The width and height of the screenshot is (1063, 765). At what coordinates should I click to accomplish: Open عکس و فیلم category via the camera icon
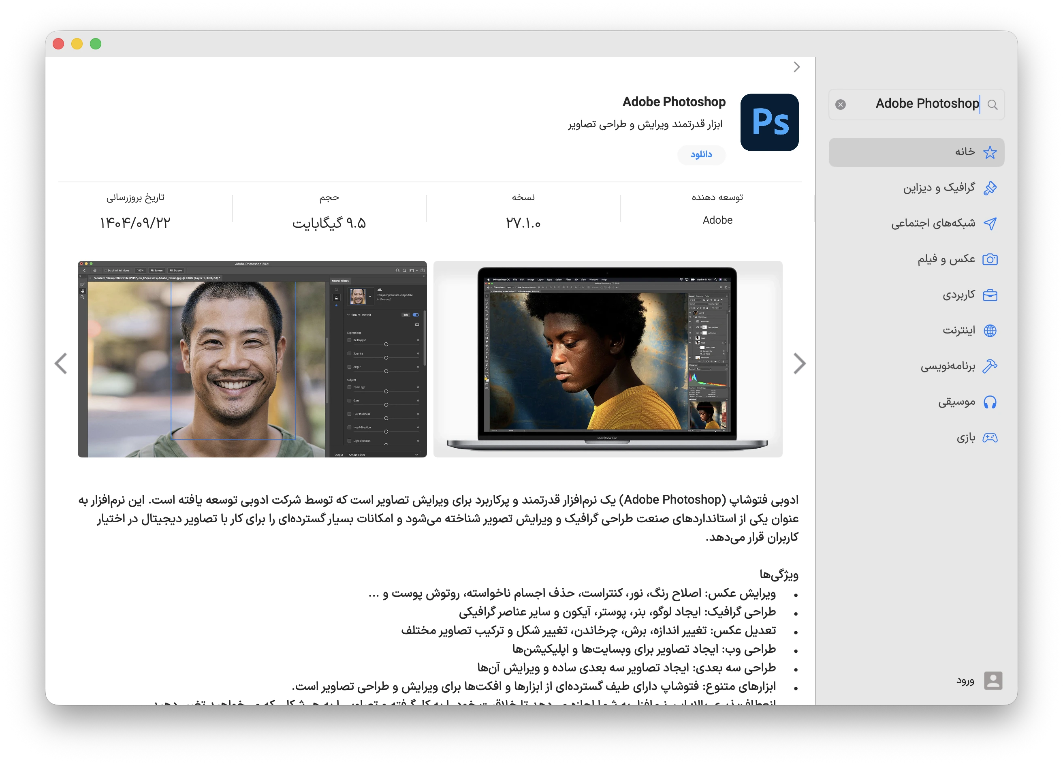[990, 259]
